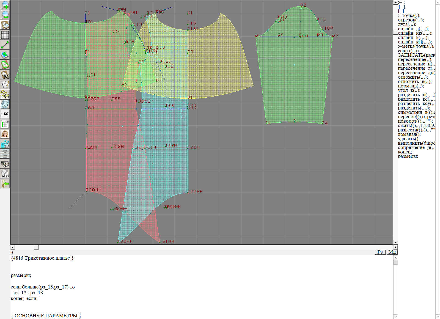Toggle the grid display icon
Screen dimensions: 440x319
pyautogui.click(x=5, y=35)
